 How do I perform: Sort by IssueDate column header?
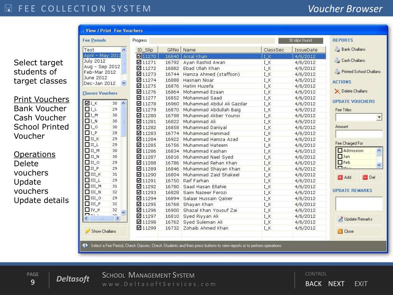point(309,50)
